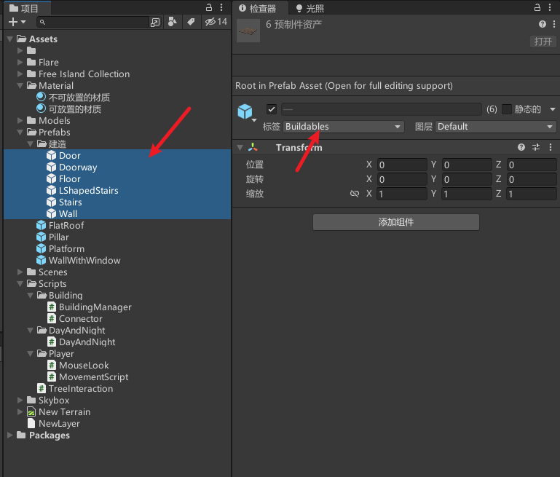Image resolution: width=560 pixels, height=477 pixels.
Task: Switch to the 光照 Lighting tab
Action: (309, 8)
